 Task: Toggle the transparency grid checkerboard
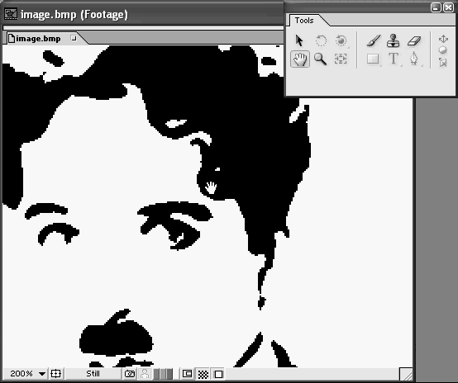pos(203,374)
